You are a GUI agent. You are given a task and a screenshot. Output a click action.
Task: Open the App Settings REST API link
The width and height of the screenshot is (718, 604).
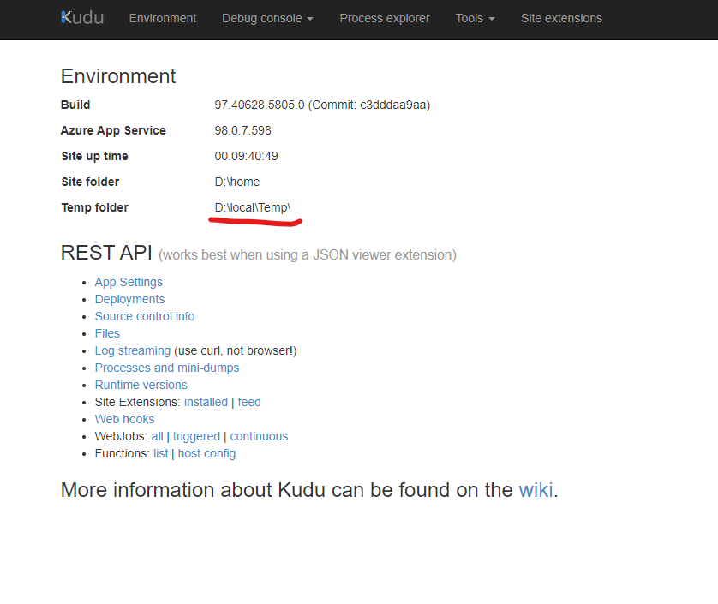128,282
